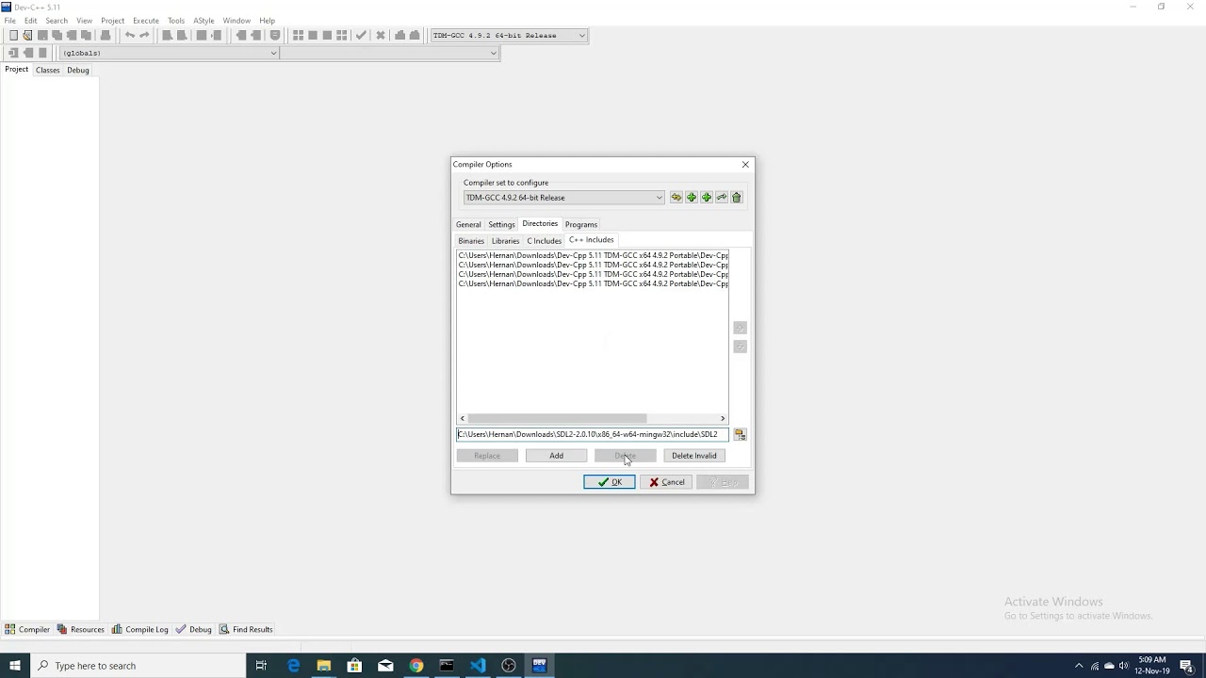1206x678 pixels.
Task: Click the Replace button
Action: click(x=487, y=456)
